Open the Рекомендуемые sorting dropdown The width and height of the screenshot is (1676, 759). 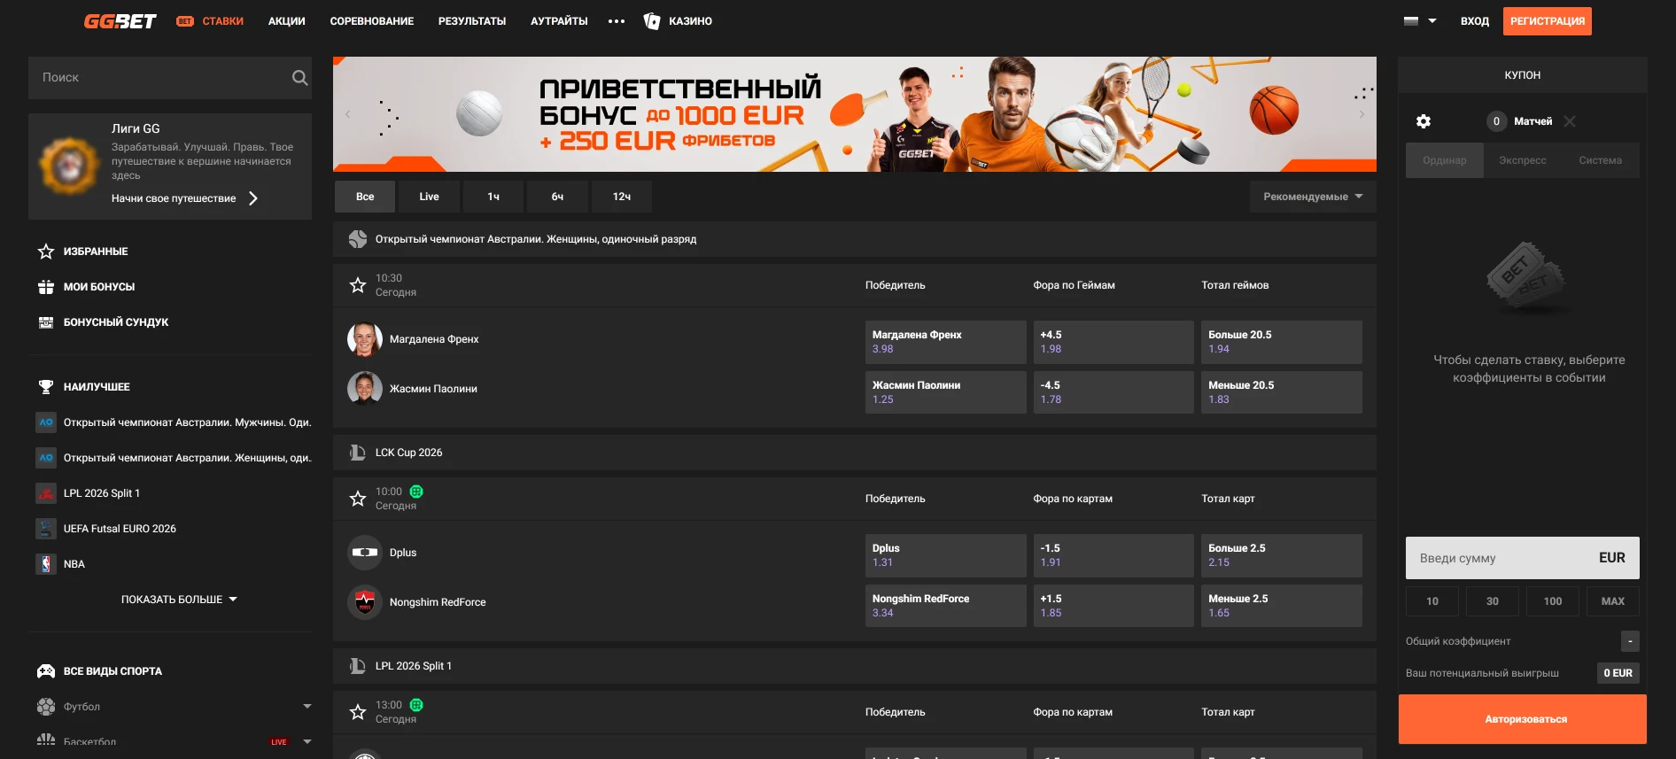(x=1312, y=197)
